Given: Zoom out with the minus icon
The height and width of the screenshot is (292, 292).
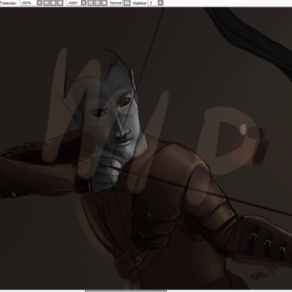Looking at the screenshot, I should pyautogui.click(x=46, y=3).
